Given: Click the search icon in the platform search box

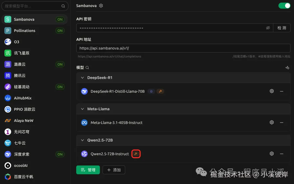Looking at the screenshot, I should [63, 6].
